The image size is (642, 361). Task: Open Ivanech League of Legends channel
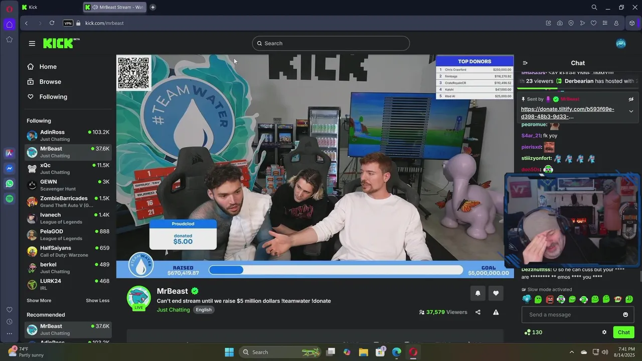click(68, 219)
